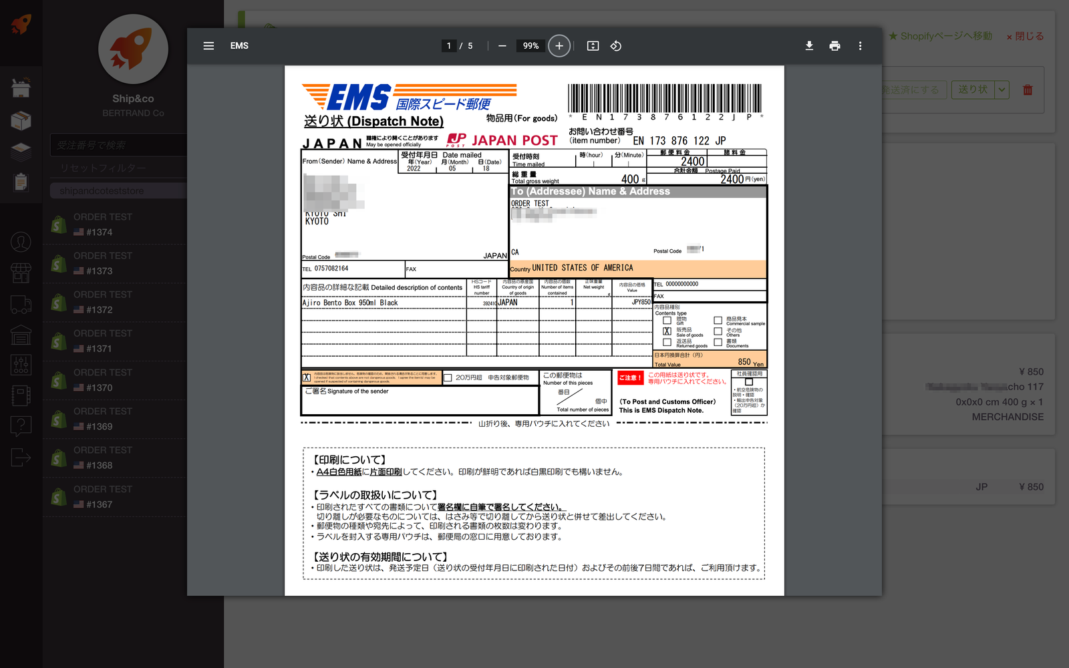Toggle fit-to-page view in the viewer
This screenshot has height=668, width=1069.
click(x=592, y=45)
